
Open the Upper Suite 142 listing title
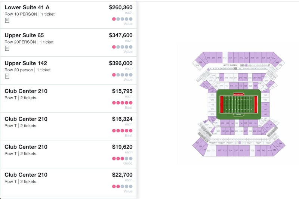pyautogui.click(x=26, y=63)
